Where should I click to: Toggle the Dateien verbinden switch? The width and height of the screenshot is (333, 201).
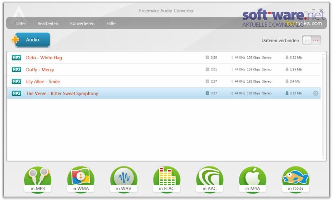point(311,40)
